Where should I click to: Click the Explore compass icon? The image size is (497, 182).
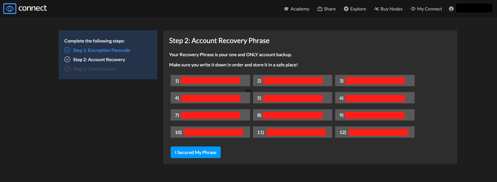(346, 9)
